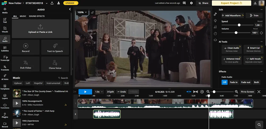Image resolution: width=266 pixels, height=129 pixels.
Task: Open the 1.0x playback speed dropdown
Action: pyautogui.click(x=99, y=92)
